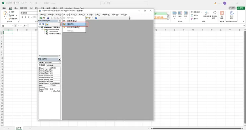
Task: Open the File (檔案) menu in VBA editor
Action: coord(43,15)
